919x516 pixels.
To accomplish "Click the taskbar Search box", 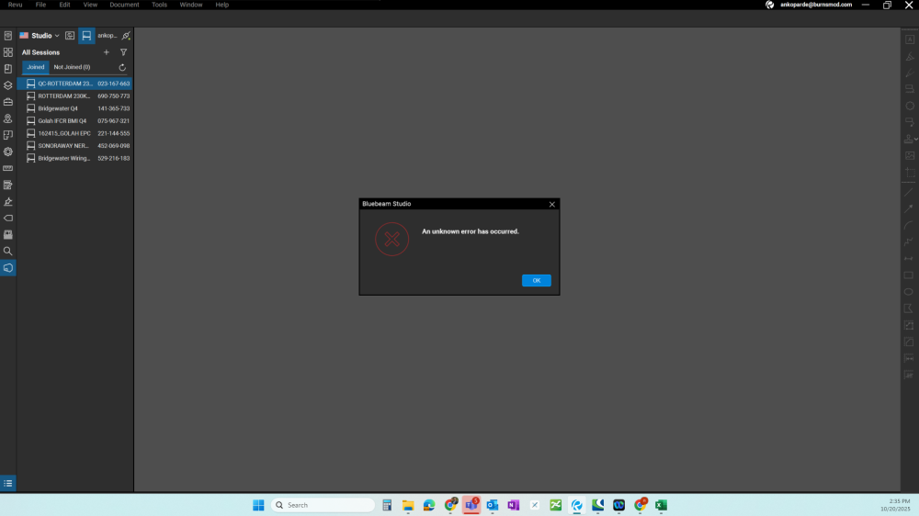I will point(323,505).
